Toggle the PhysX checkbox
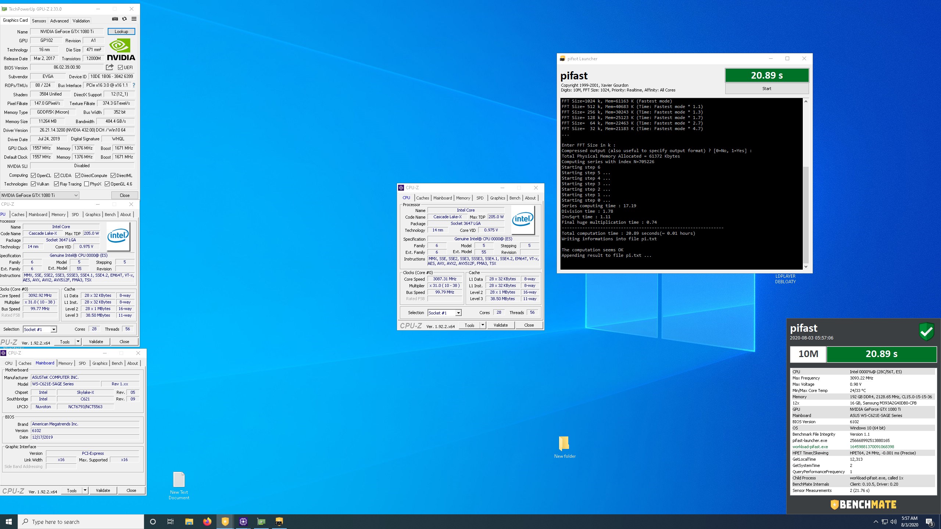 click(87, 184)
